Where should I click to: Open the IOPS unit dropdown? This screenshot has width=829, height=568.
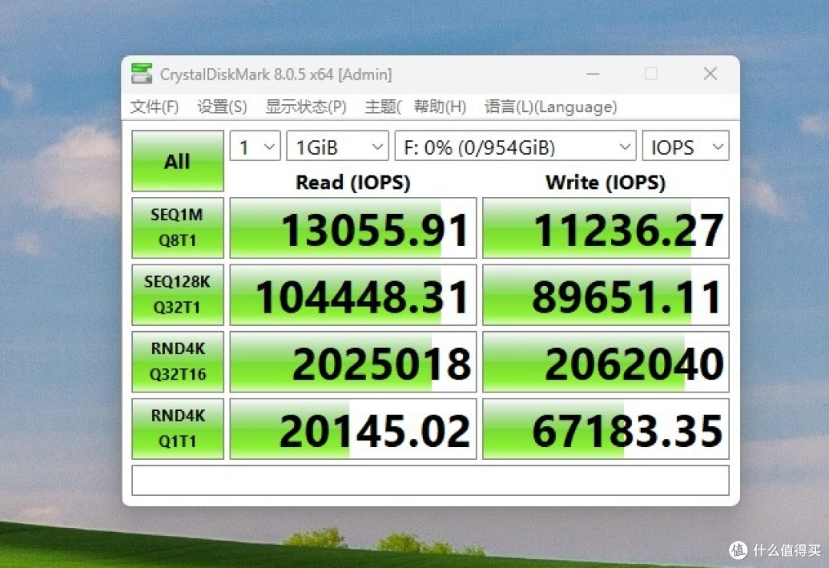[x=685, y=146]
